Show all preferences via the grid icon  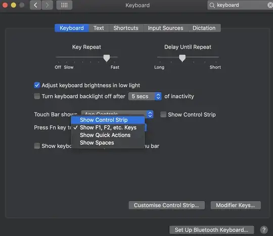point(64,5)
